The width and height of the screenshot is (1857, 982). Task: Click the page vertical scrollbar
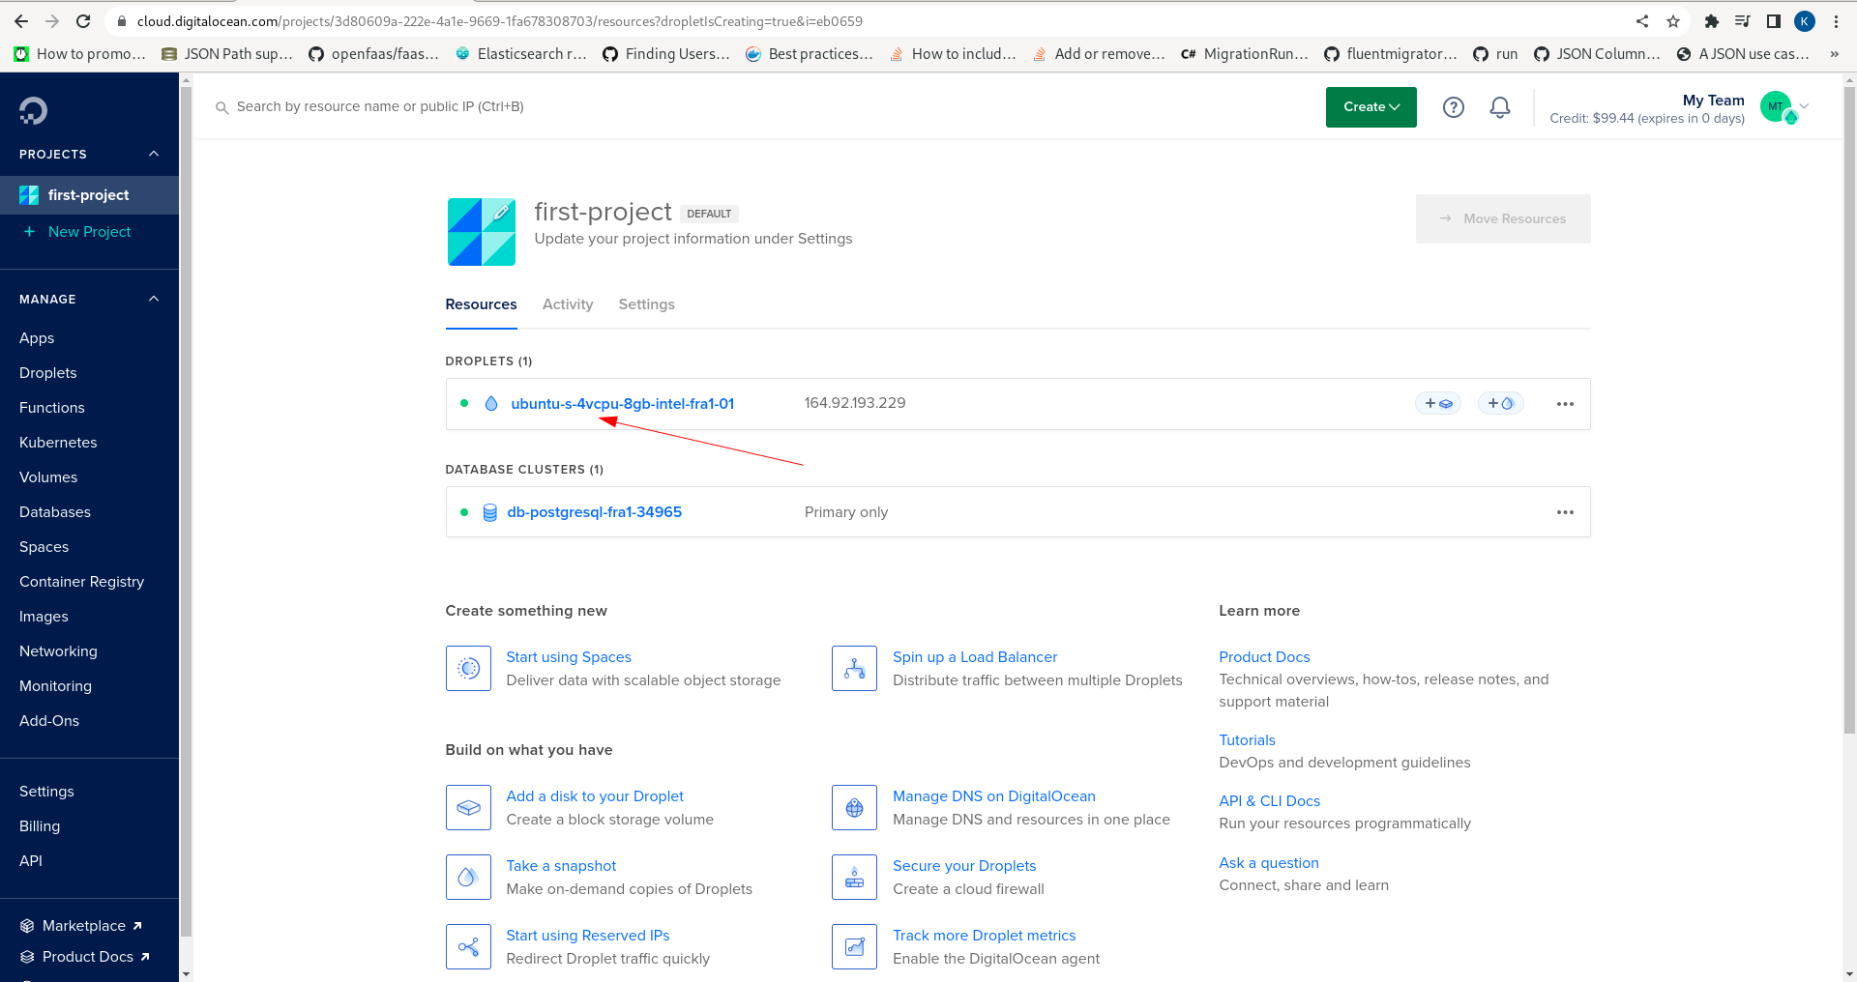[1849, 411]
